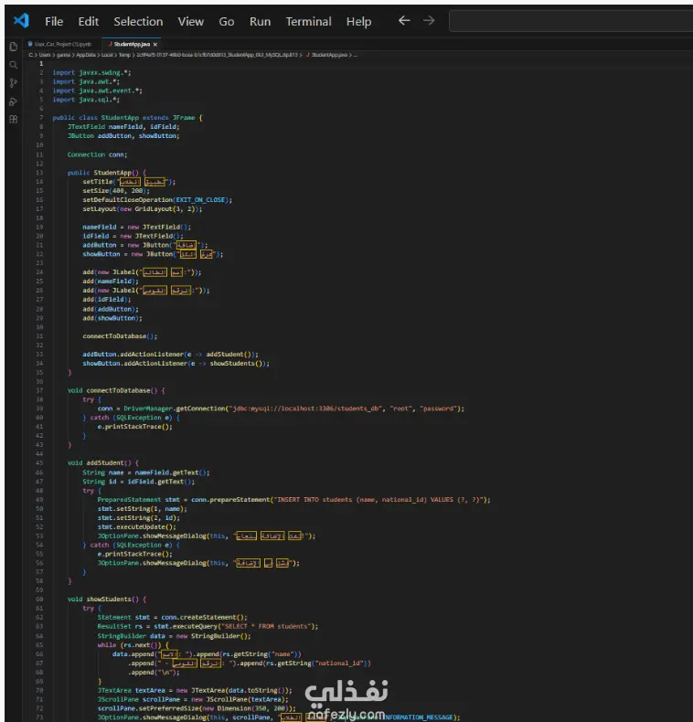The image size is (693, 722).
Task: Click the AppData breadcrumb segment
Action: 86,55
